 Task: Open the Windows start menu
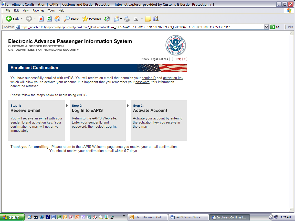pyautogui.click(x=12, y=217)
